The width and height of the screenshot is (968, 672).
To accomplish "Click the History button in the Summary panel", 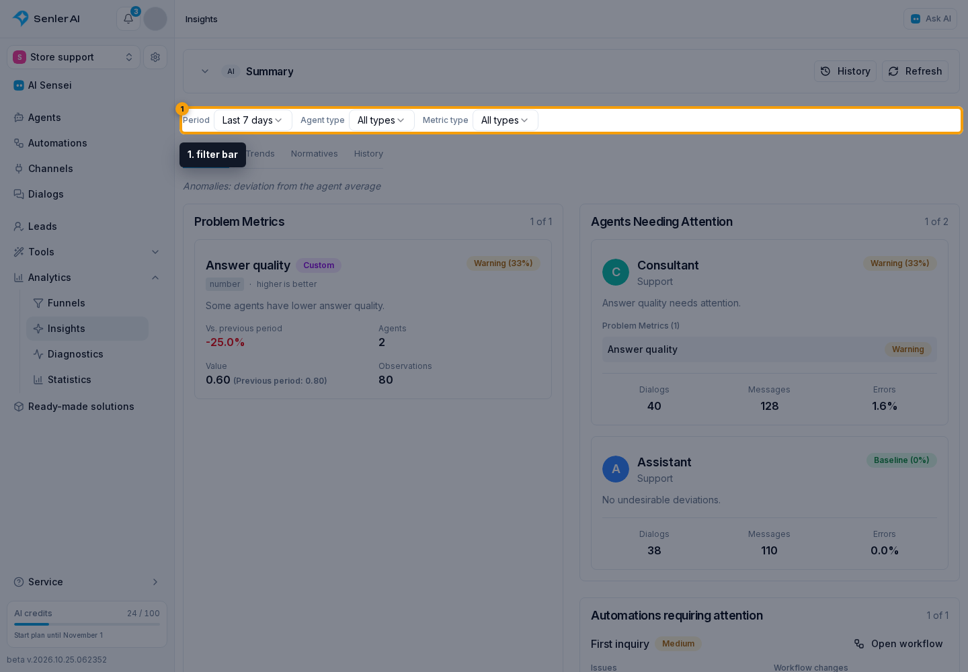I will click(845, 71).
